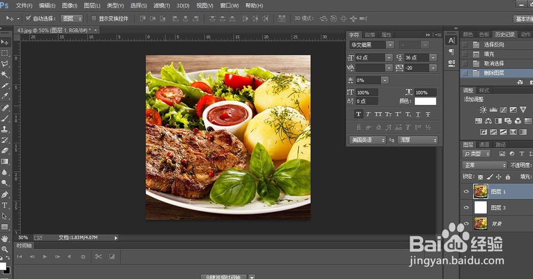Select the Clone Stamp tool

pyautogui.click(x=5, y=129)
